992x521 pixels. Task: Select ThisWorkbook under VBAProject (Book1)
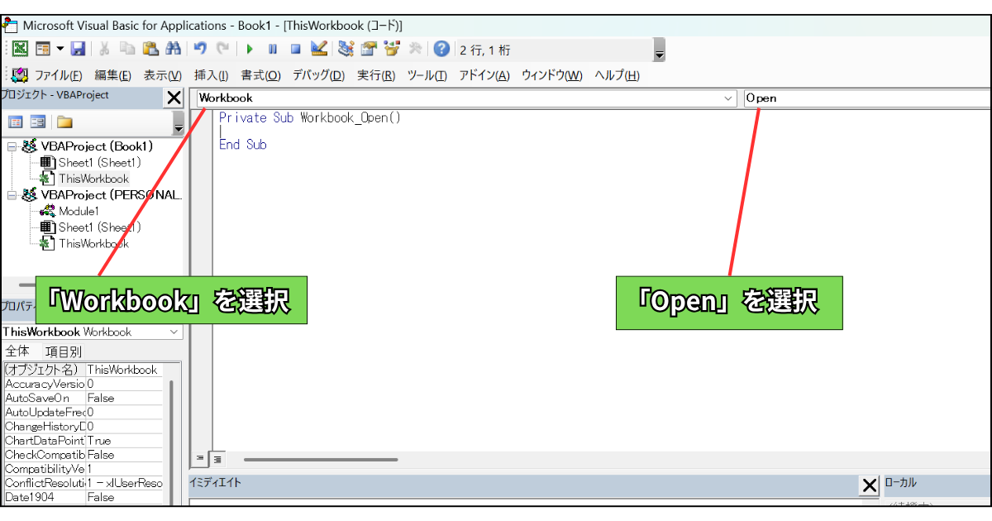click(x=93, y=179)
